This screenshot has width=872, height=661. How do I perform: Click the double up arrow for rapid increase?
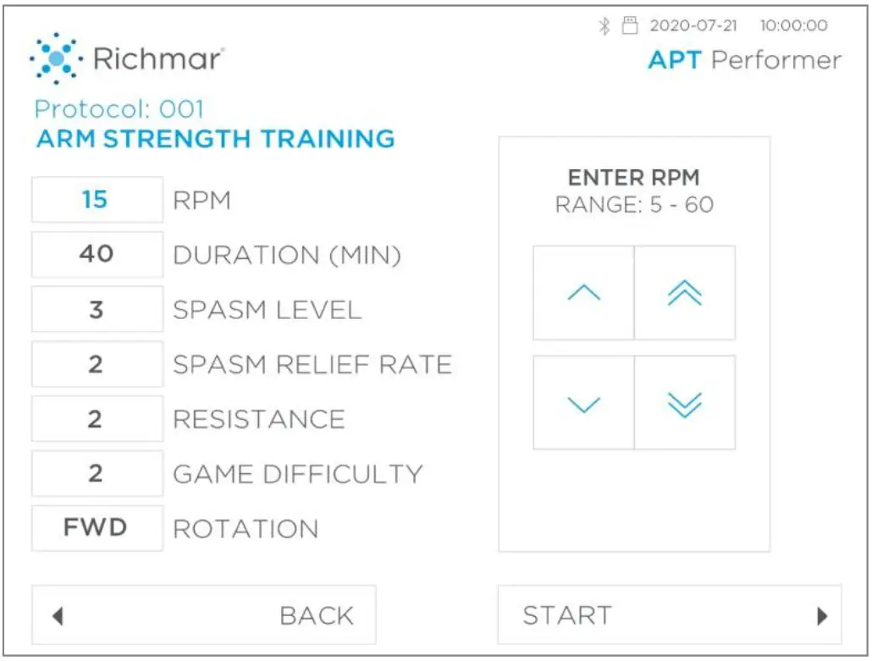click(x=685, y=291)
